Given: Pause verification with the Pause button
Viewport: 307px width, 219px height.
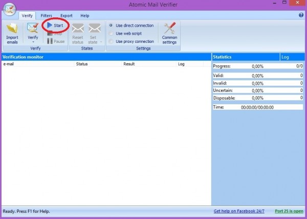Looking at the screenshot, I should [56, 41].
